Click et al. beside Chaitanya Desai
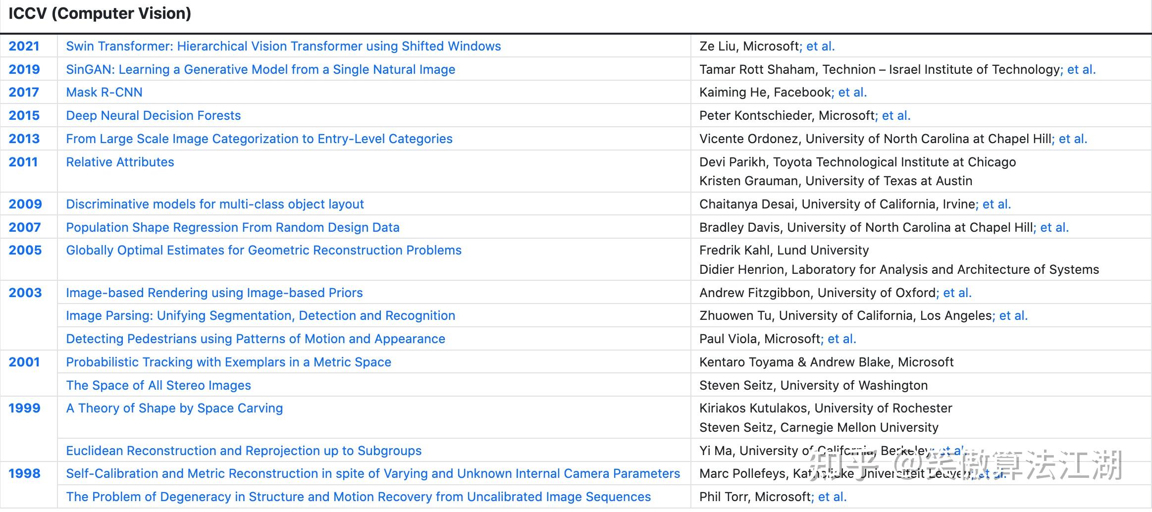This screenshot has height=512, width=1152. coord(996,204)
